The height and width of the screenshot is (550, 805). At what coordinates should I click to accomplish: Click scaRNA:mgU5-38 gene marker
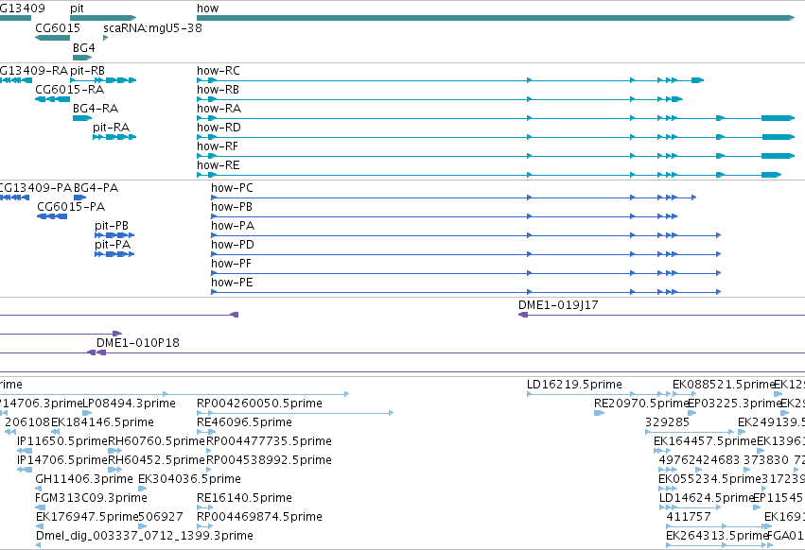coord(106,38)
